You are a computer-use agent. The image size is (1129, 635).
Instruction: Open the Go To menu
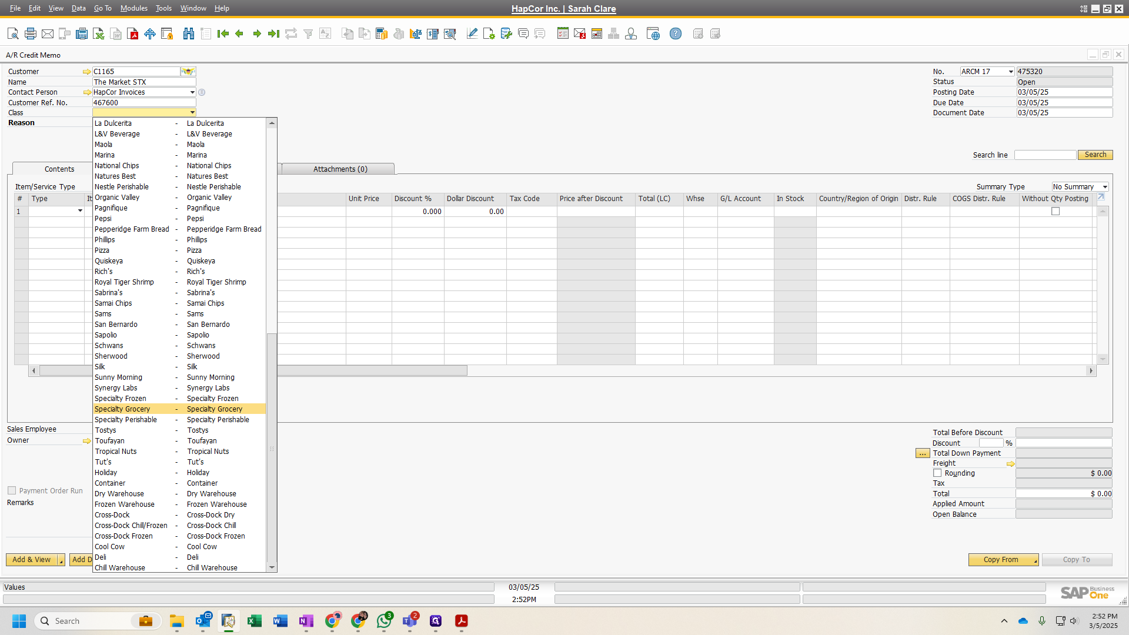click(x=102, y=8)
